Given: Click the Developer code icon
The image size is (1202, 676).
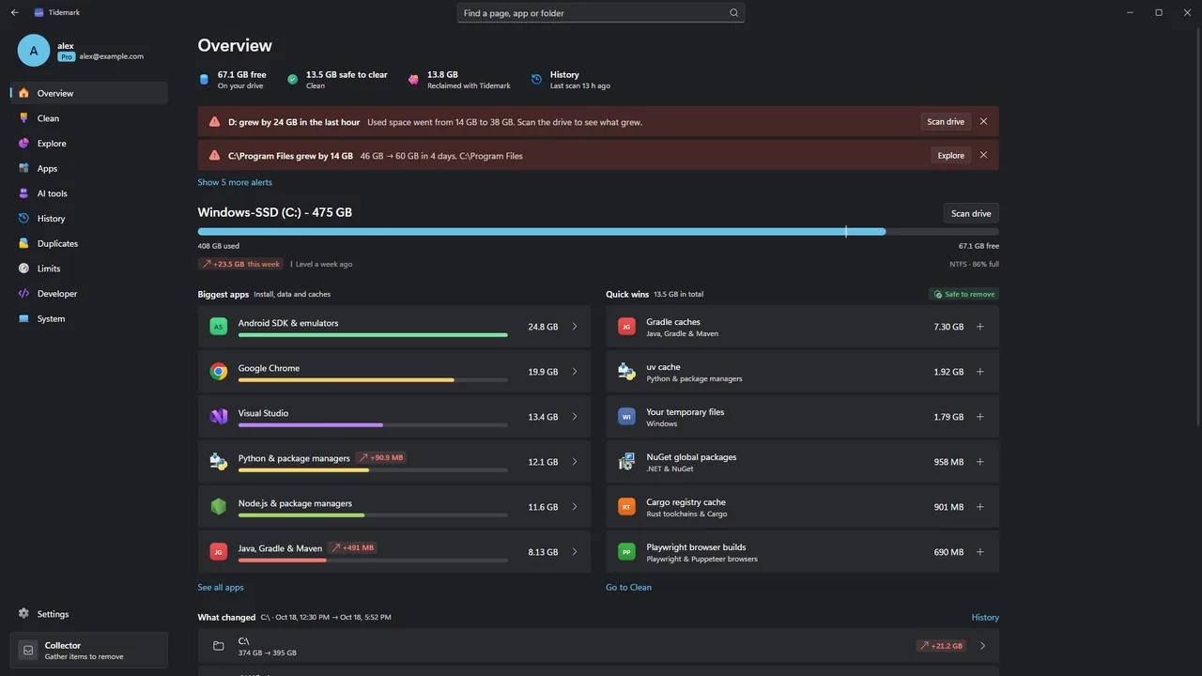Looking at the screenshot, I should (x=24, y=294).
